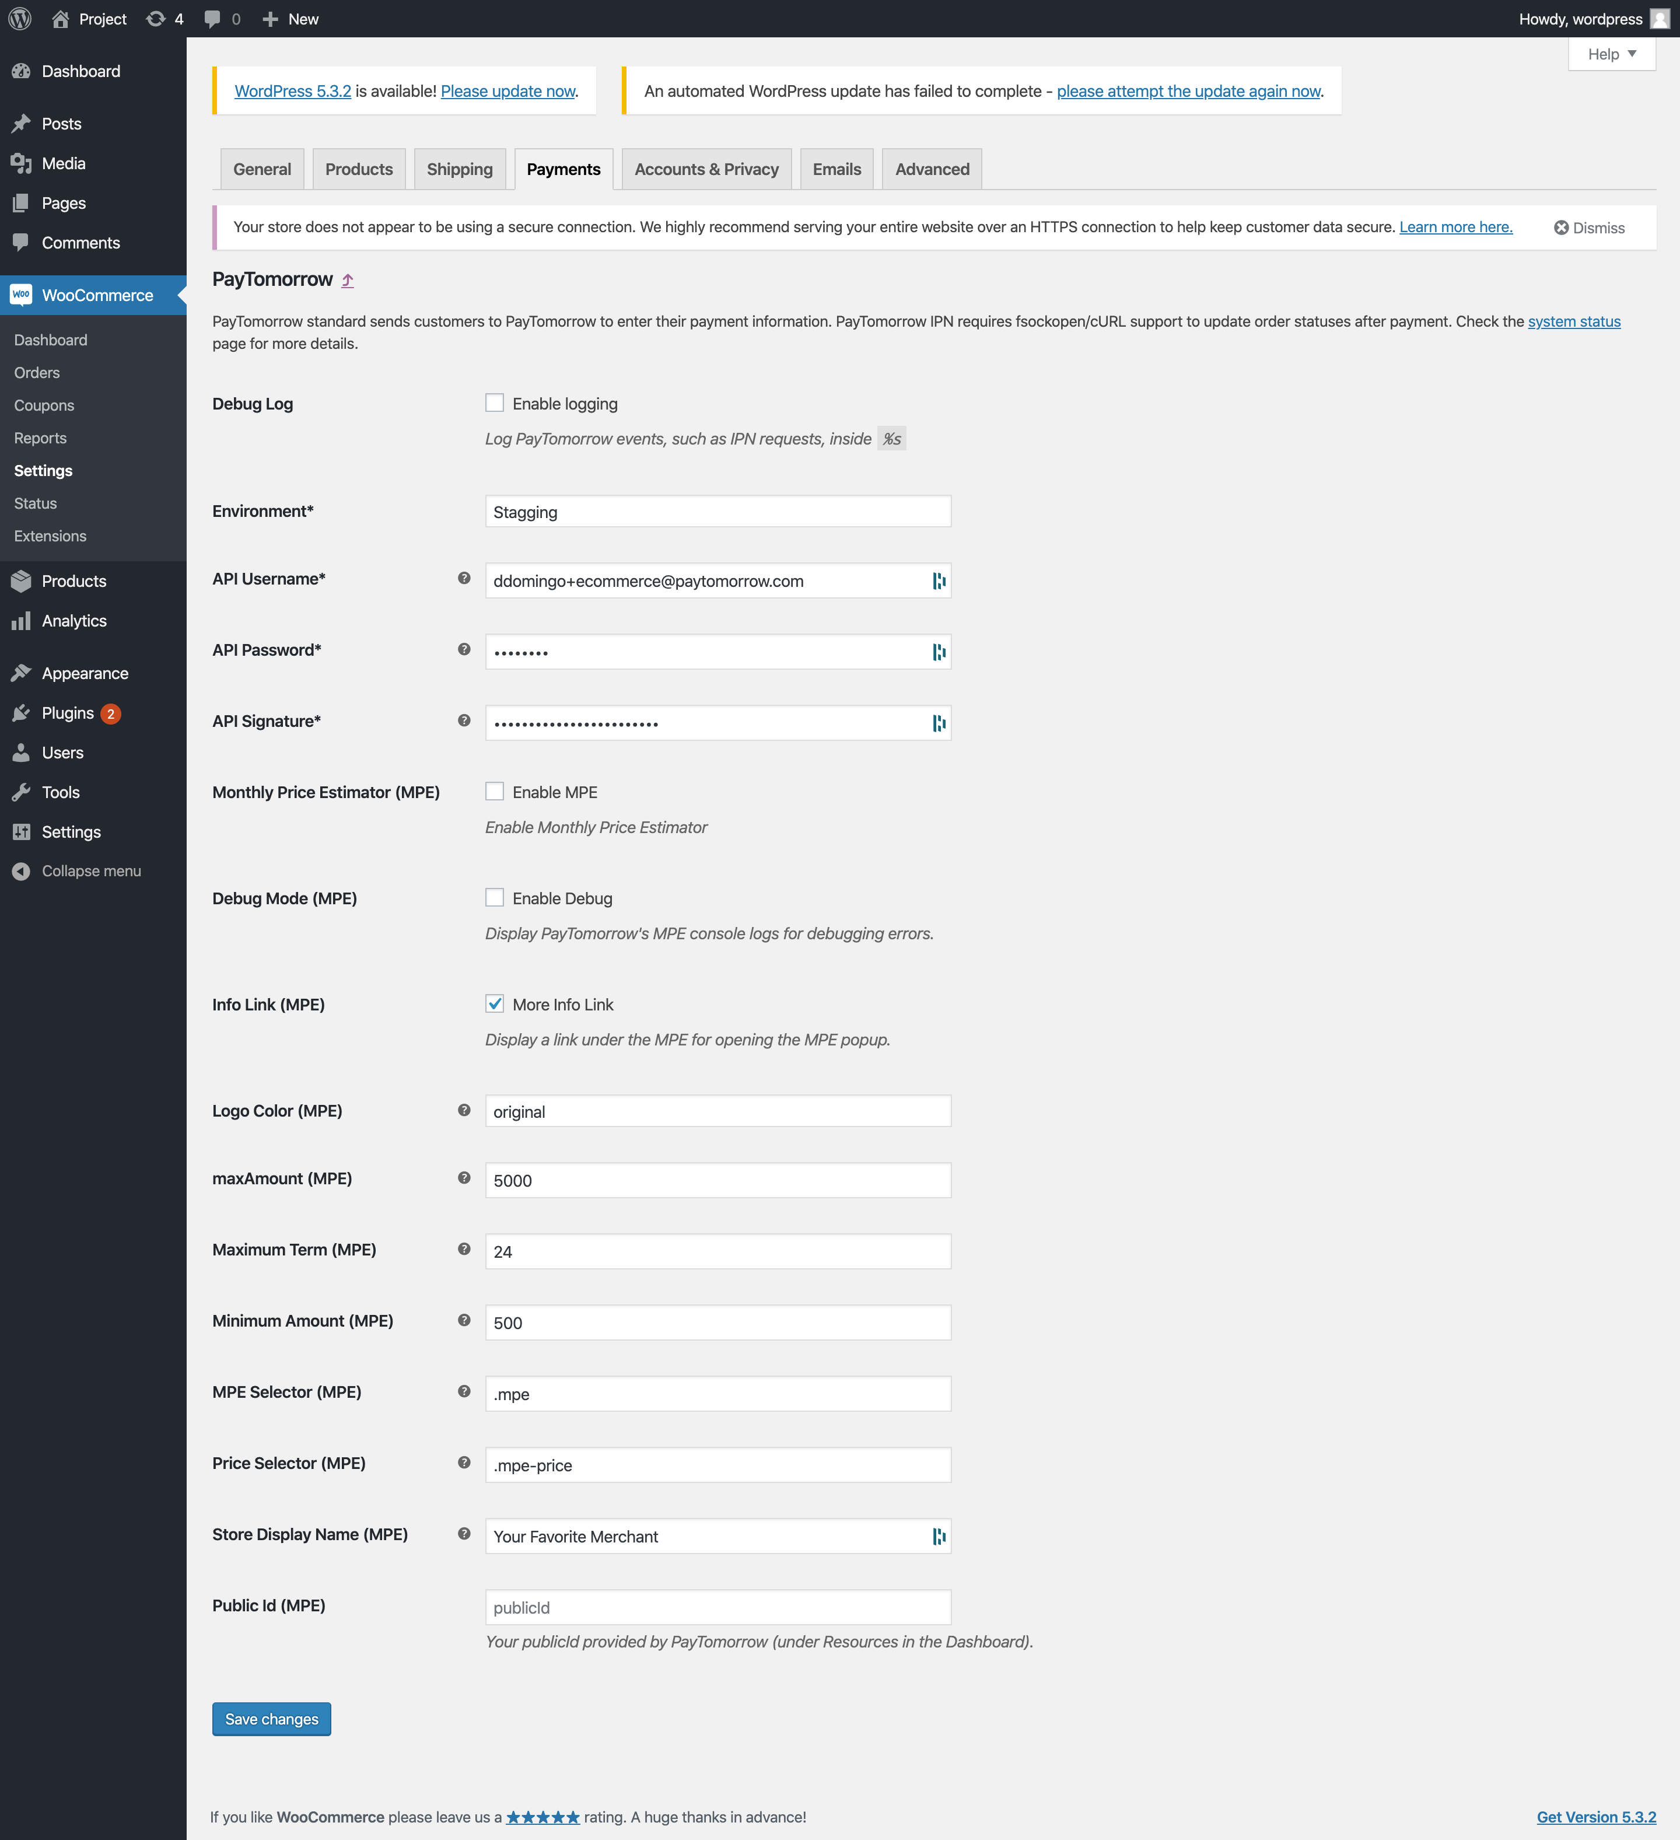Viewport: 1680px width, 1840px height.
Task: Click the help icon for Maximum Term (MPE)
Action: coord(464,1248)
